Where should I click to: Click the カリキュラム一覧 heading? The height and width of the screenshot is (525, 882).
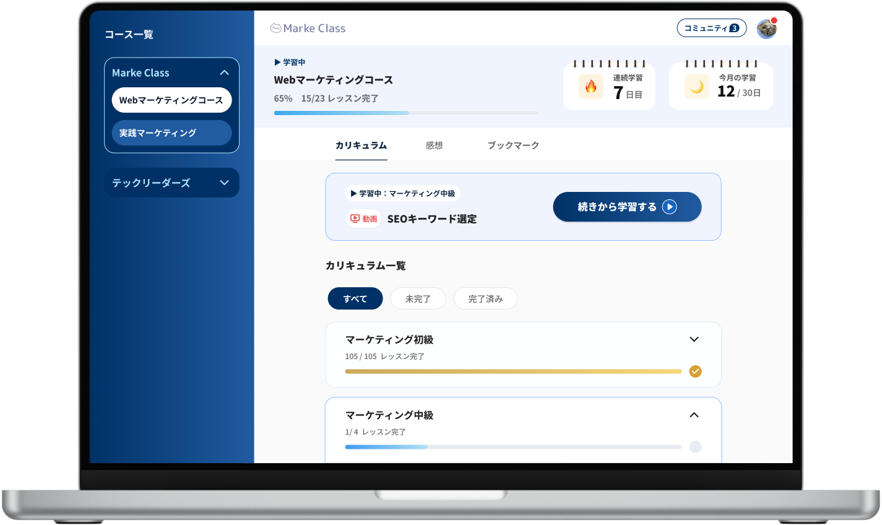366,266
